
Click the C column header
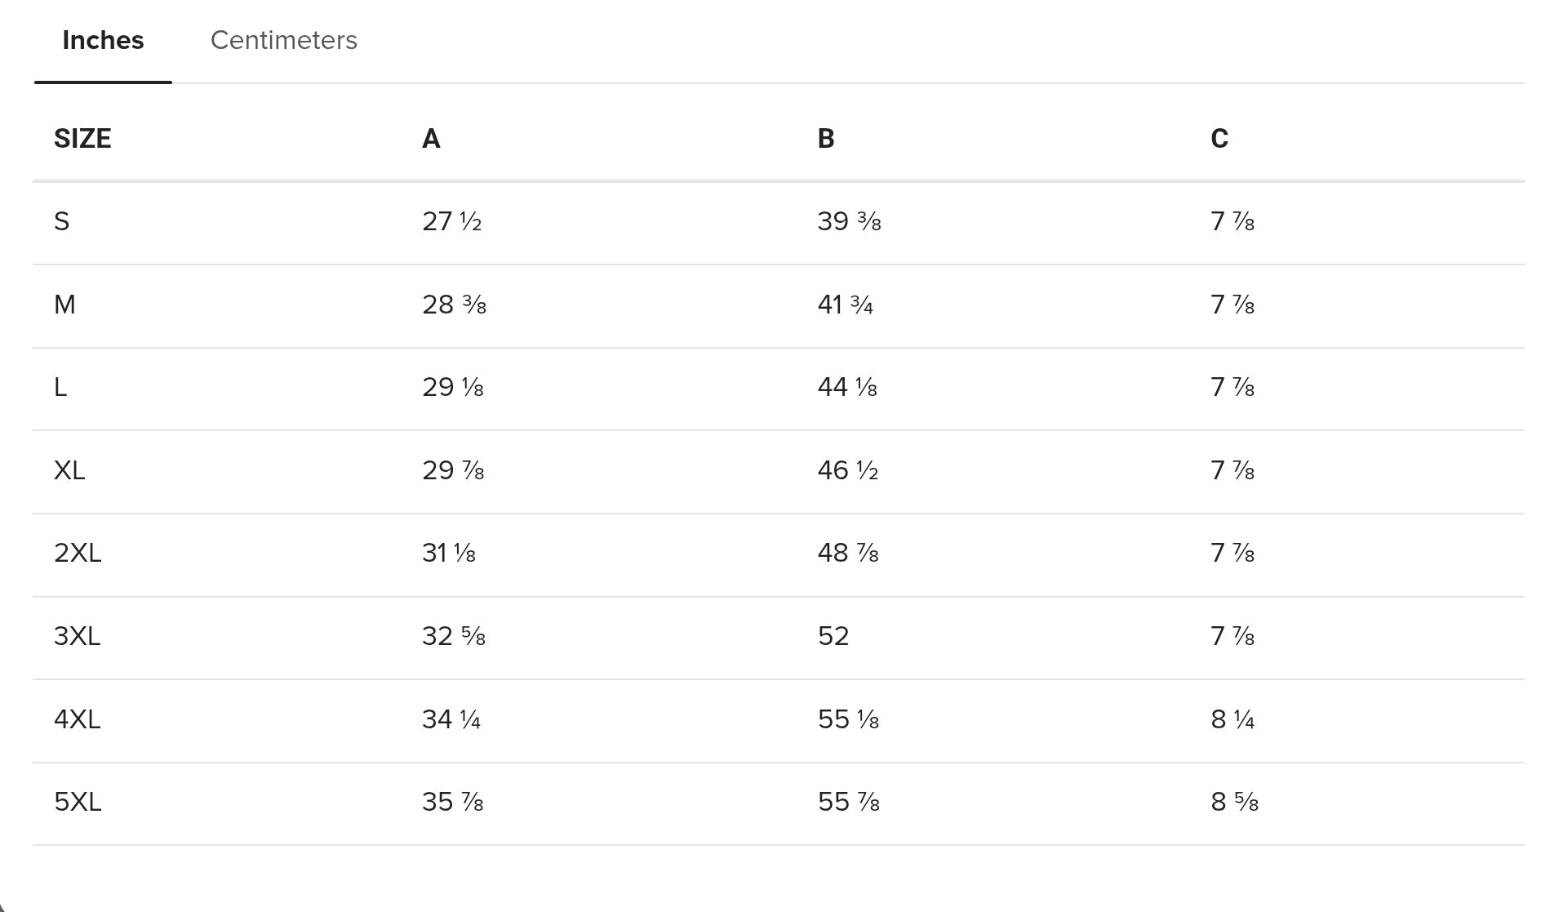click(1219, 139)
